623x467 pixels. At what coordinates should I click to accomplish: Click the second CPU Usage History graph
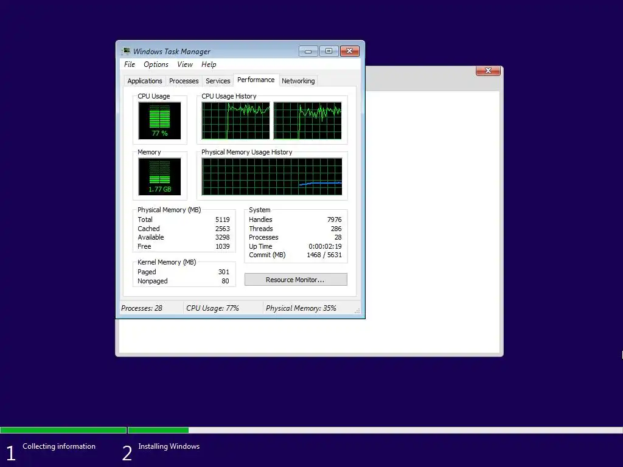(x=307, y=121)
